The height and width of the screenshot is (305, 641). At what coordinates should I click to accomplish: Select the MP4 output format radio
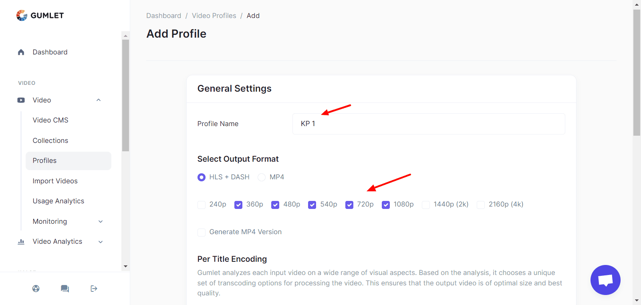click(262, 177)
